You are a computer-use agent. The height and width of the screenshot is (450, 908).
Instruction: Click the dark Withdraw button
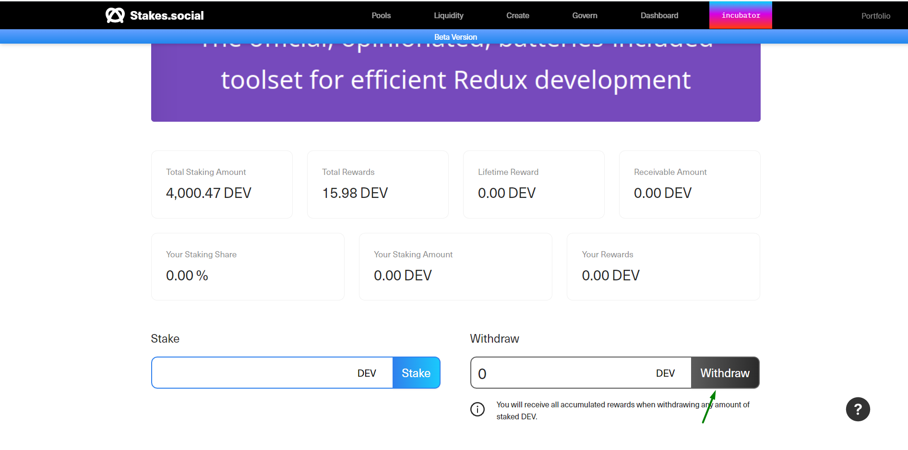725,373
